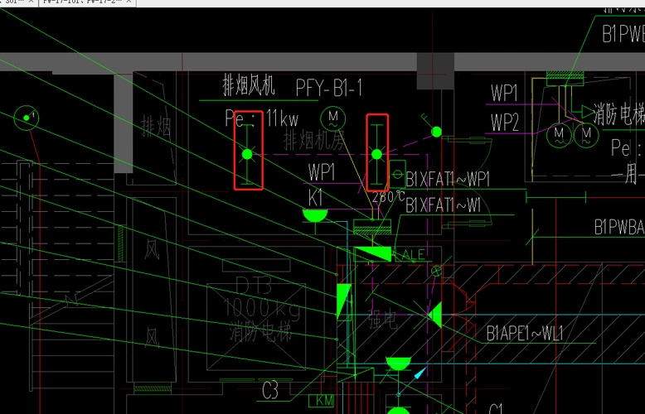Select green dot node right of fans
The image size is (645, 414).
click(436, 132)
